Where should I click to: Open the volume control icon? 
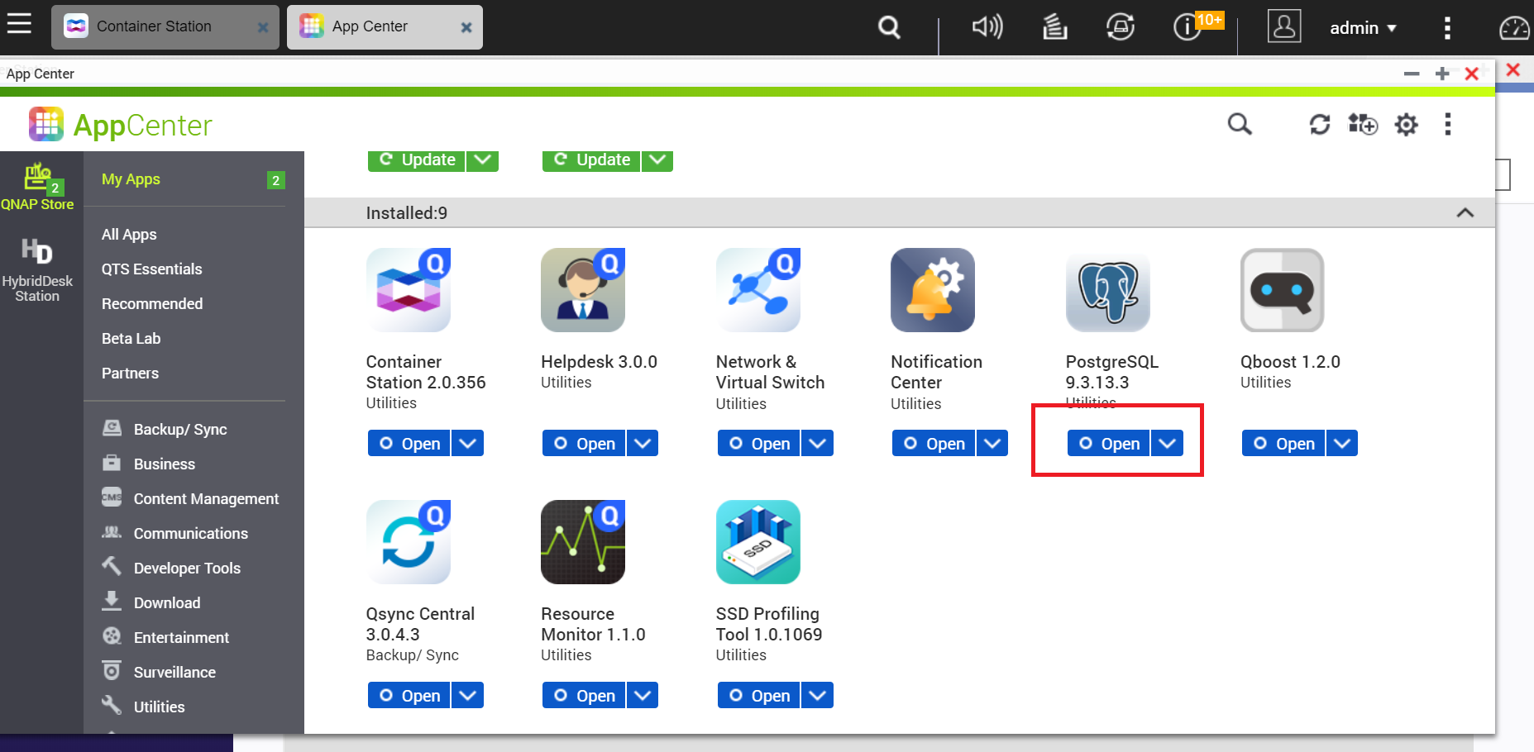coord(987,27)
